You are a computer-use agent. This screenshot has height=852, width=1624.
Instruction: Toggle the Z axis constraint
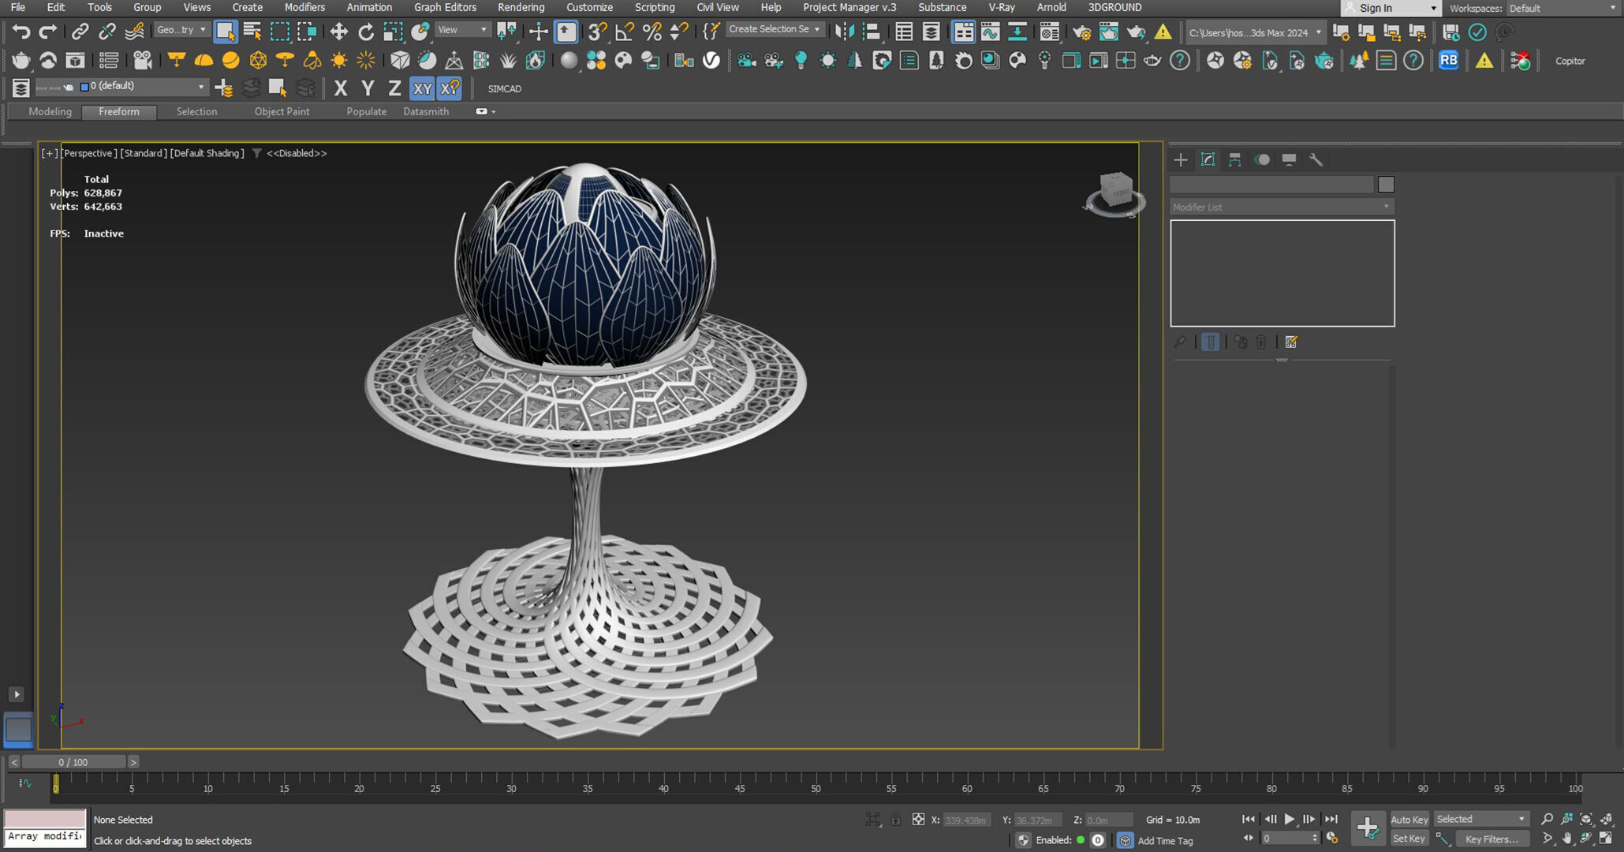tap(394, 88)
